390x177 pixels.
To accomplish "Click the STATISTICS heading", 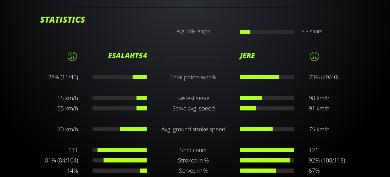I will click(62, 20).
